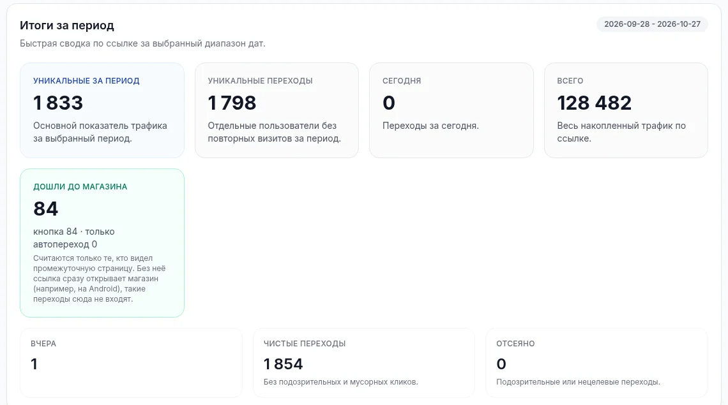Click the value 1 798
The width and height of the screenshot is (728, 405).
point(232,103)
